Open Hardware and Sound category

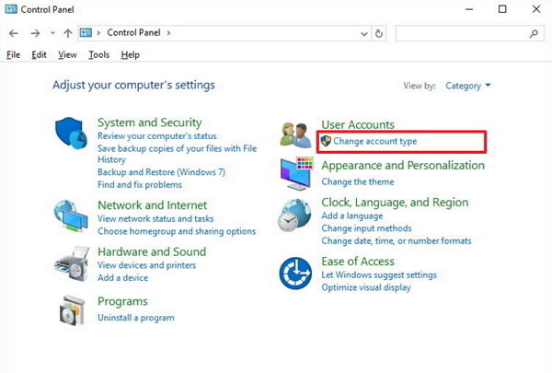[152, 251]
